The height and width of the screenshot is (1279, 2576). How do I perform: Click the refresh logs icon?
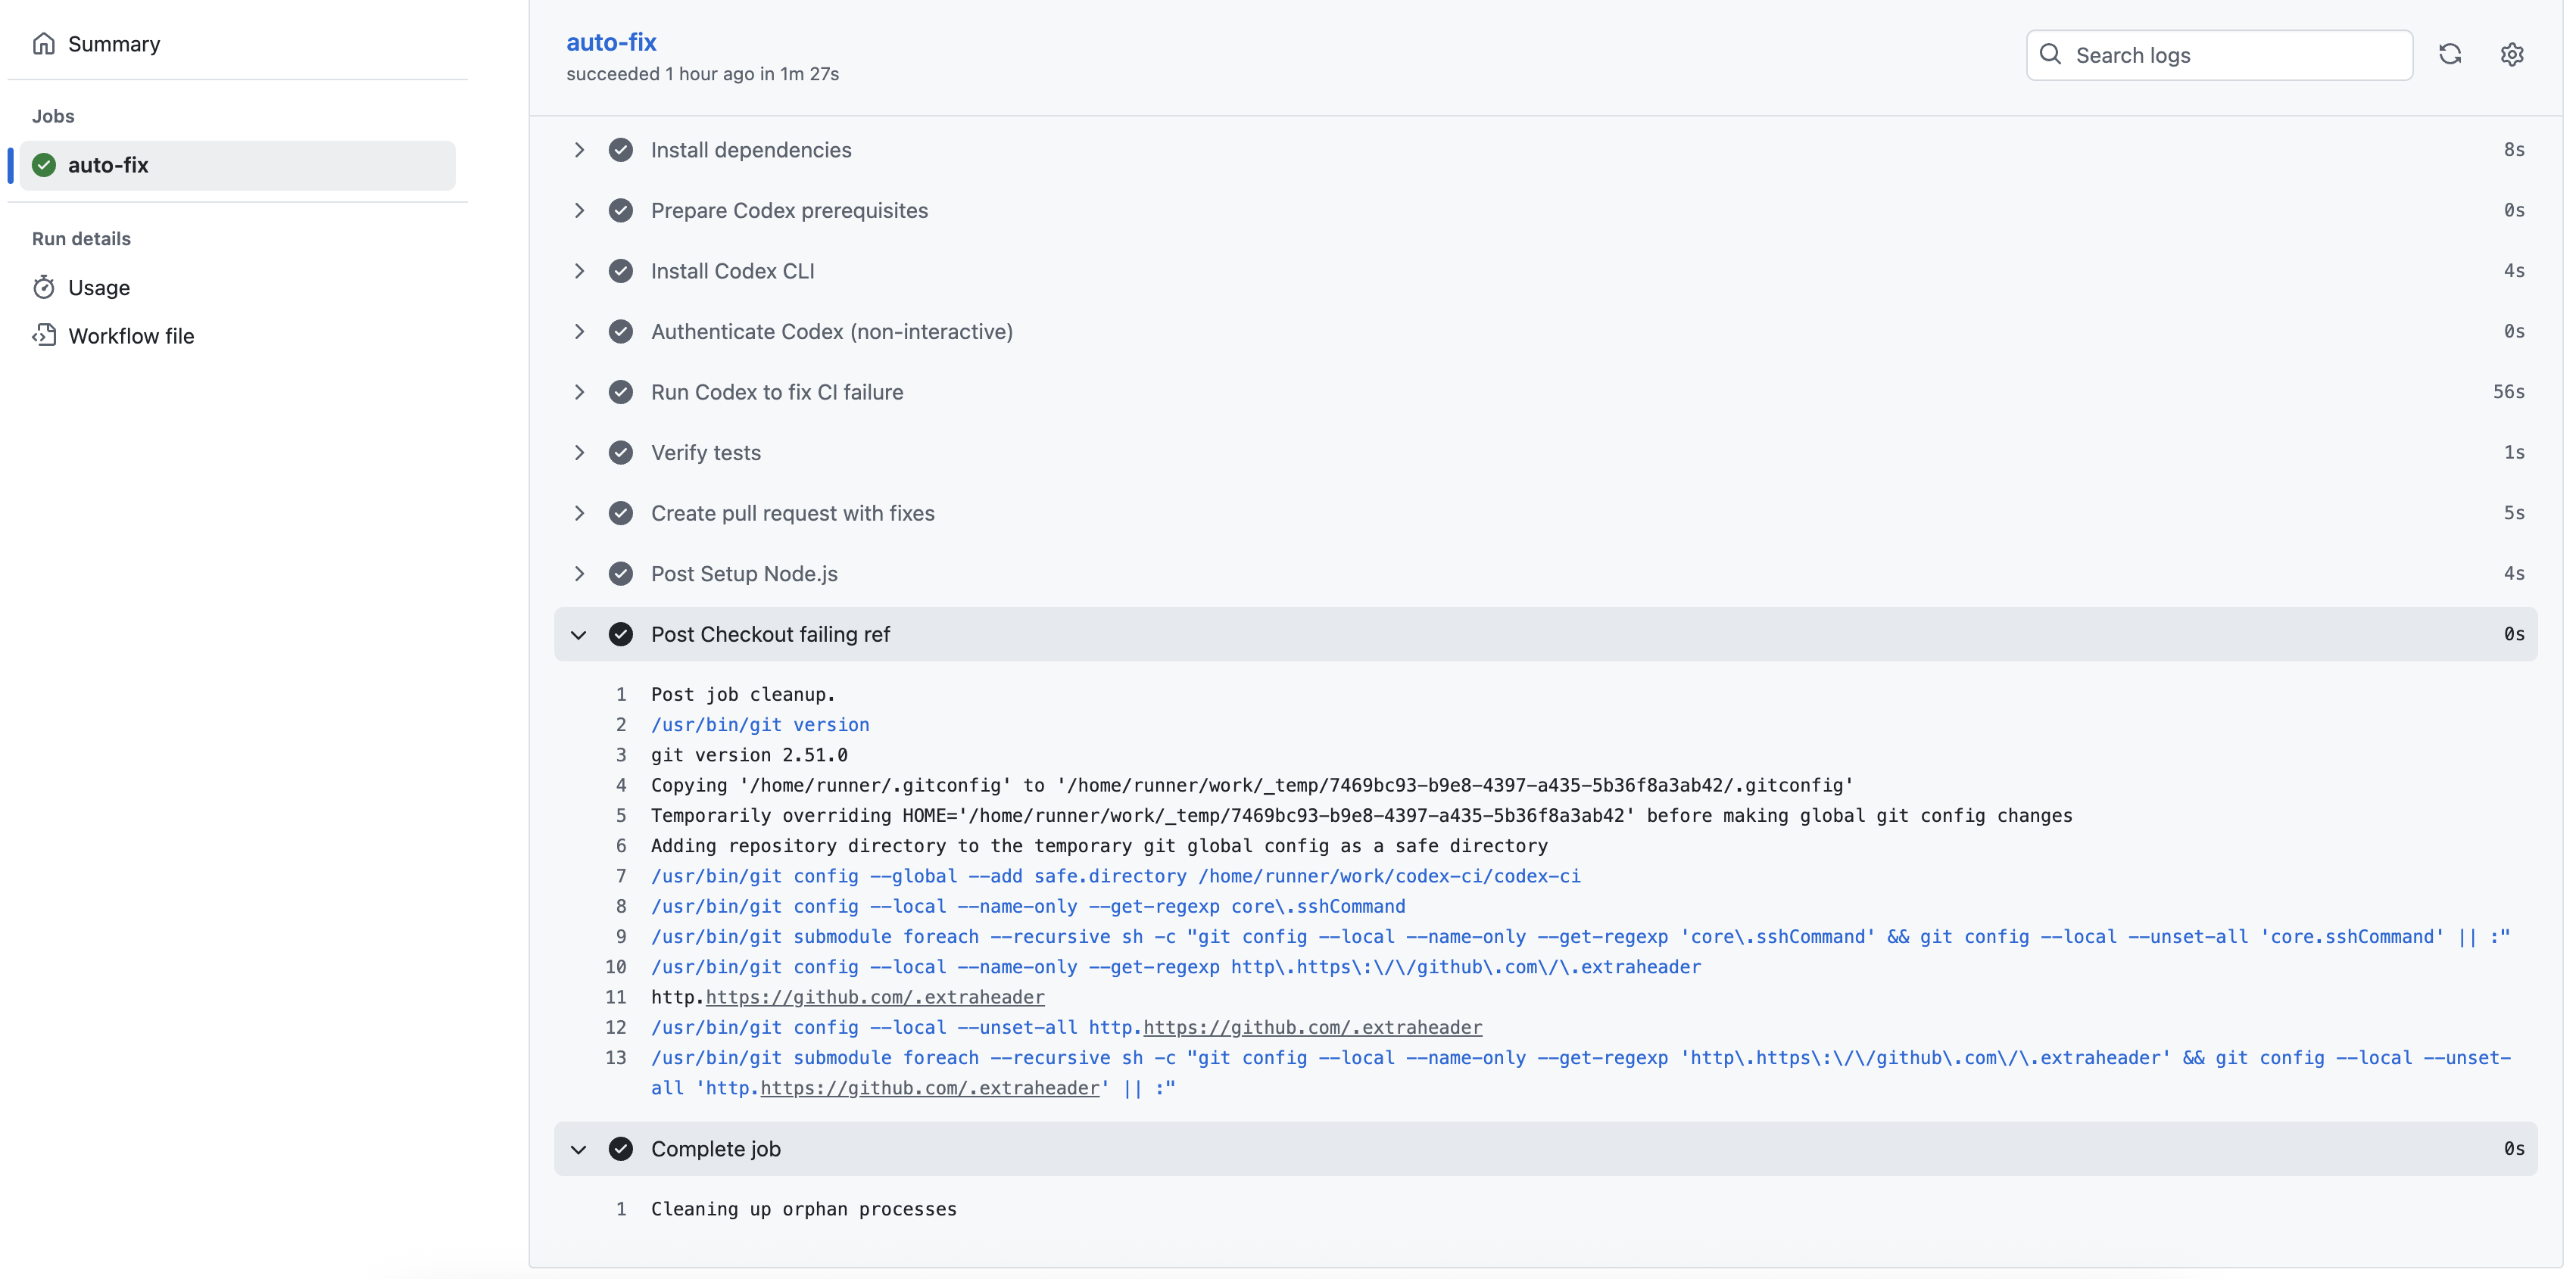2449,55
